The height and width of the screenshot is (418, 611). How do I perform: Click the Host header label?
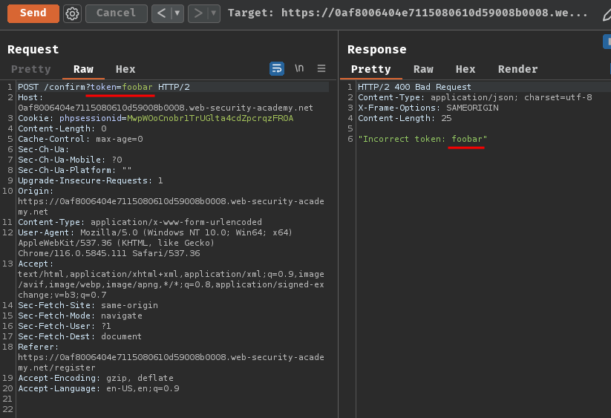pos(30,97)
